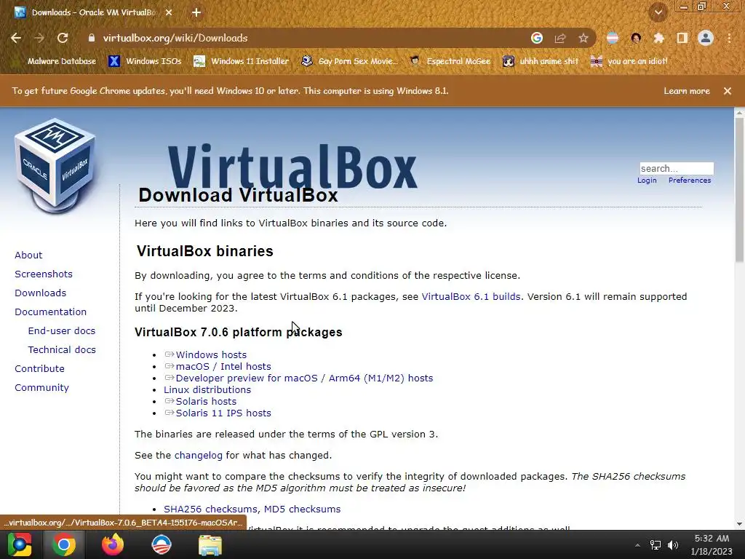Open Technical docs in the sidebar
Screen dimensions: 745x559
62,350
